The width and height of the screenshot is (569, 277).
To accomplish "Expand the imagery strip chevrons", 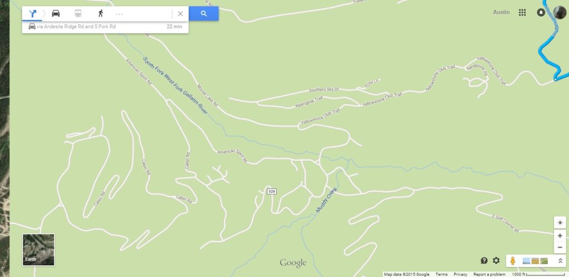I will pos(560,261).
